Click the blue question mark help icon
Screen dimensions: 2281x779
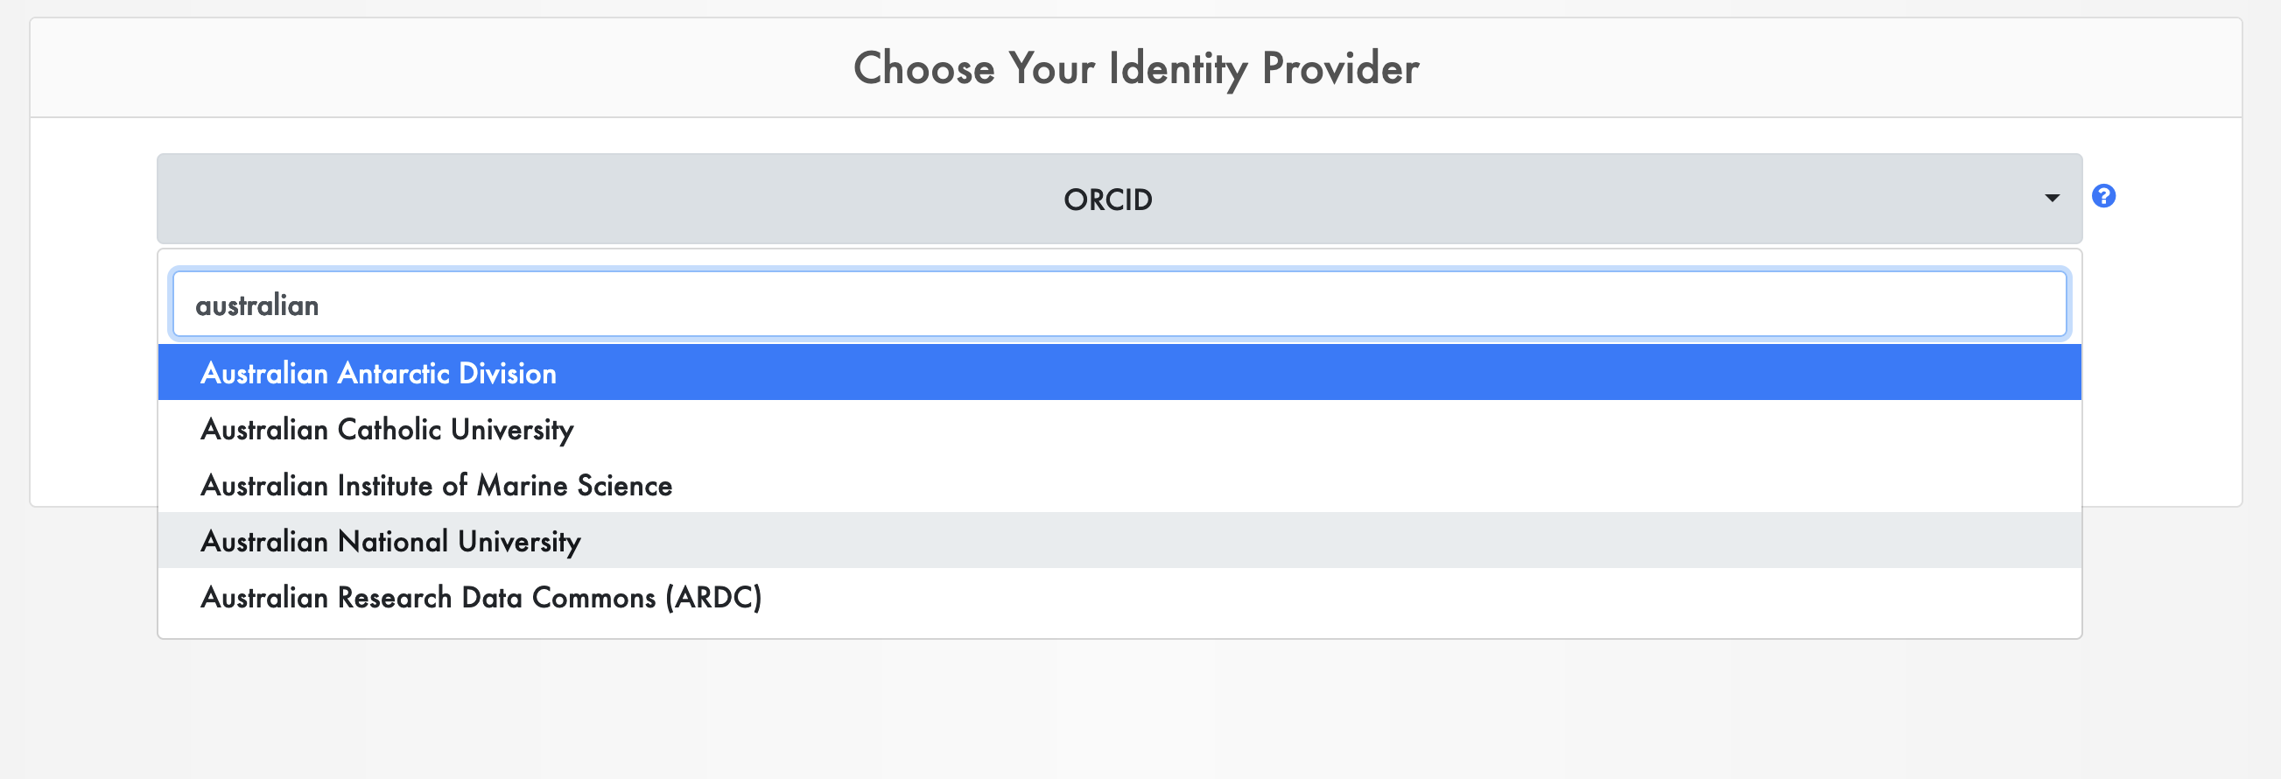tap(2104, 196)
